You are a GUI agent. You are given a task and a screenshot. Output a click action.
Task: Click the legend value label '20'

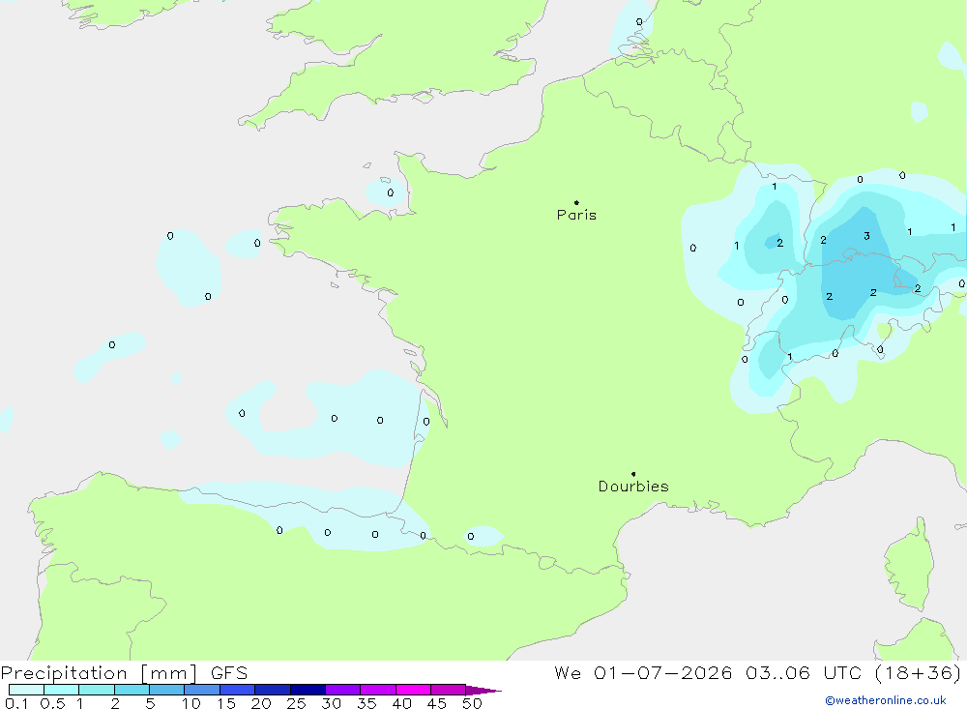coord(261,703)
